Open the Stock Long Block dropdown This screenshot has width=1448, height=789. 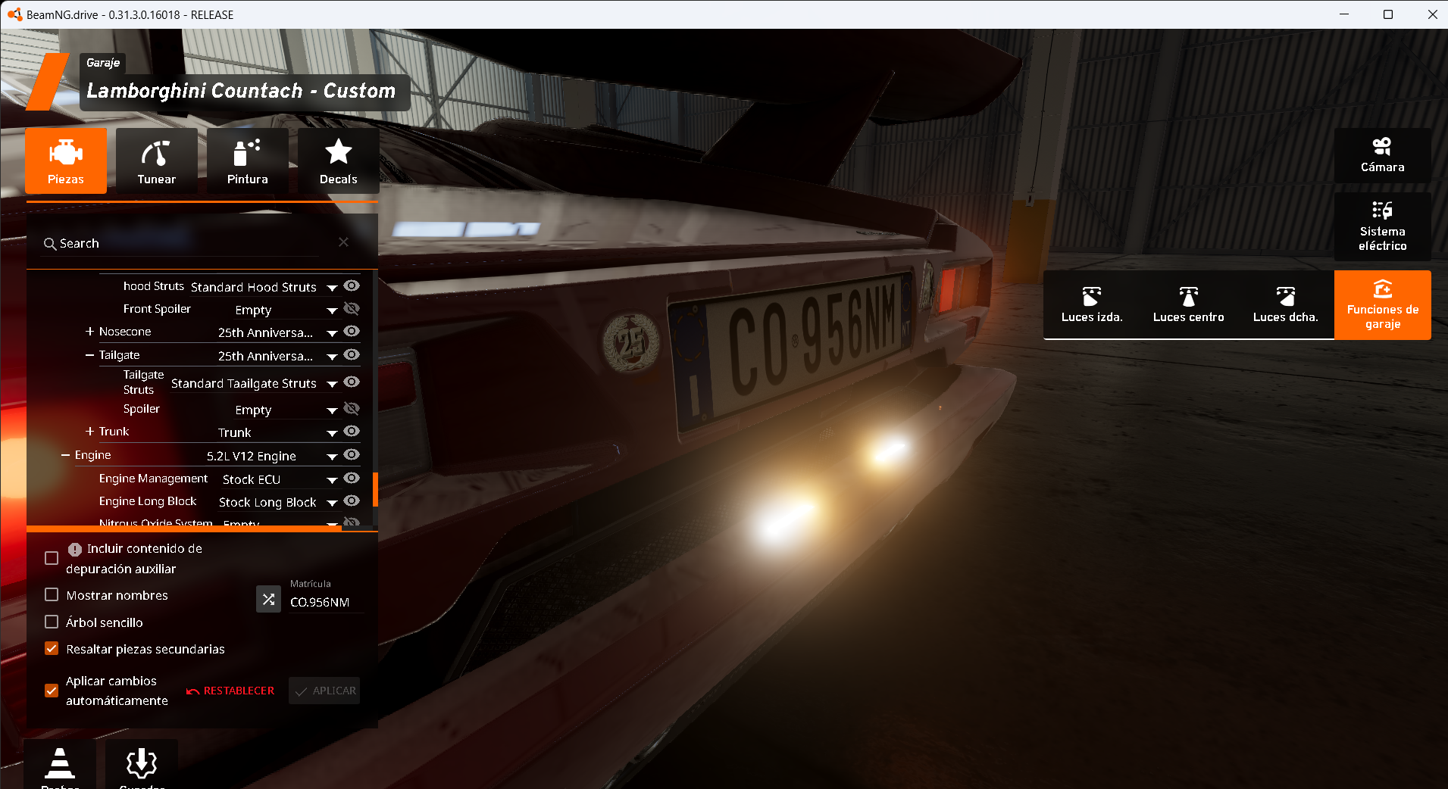coord(278,503)
